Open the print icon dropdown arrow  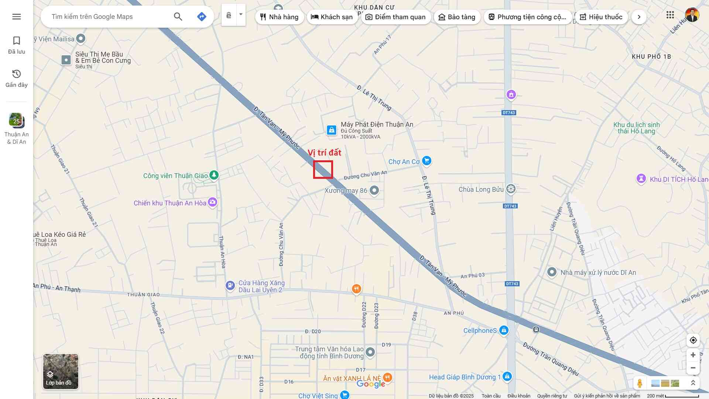[241, 15]
